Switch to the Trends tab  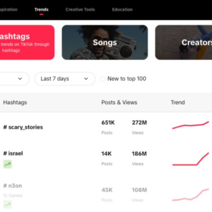[x=42, y=10]
